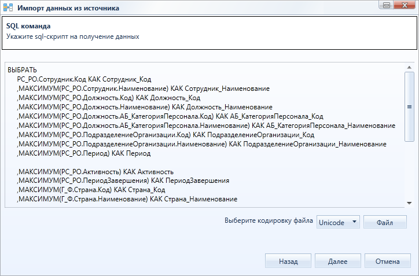Close the import dialog with the X icon
The width and height of the screenshot is (419, 276).
coord(405,5)
